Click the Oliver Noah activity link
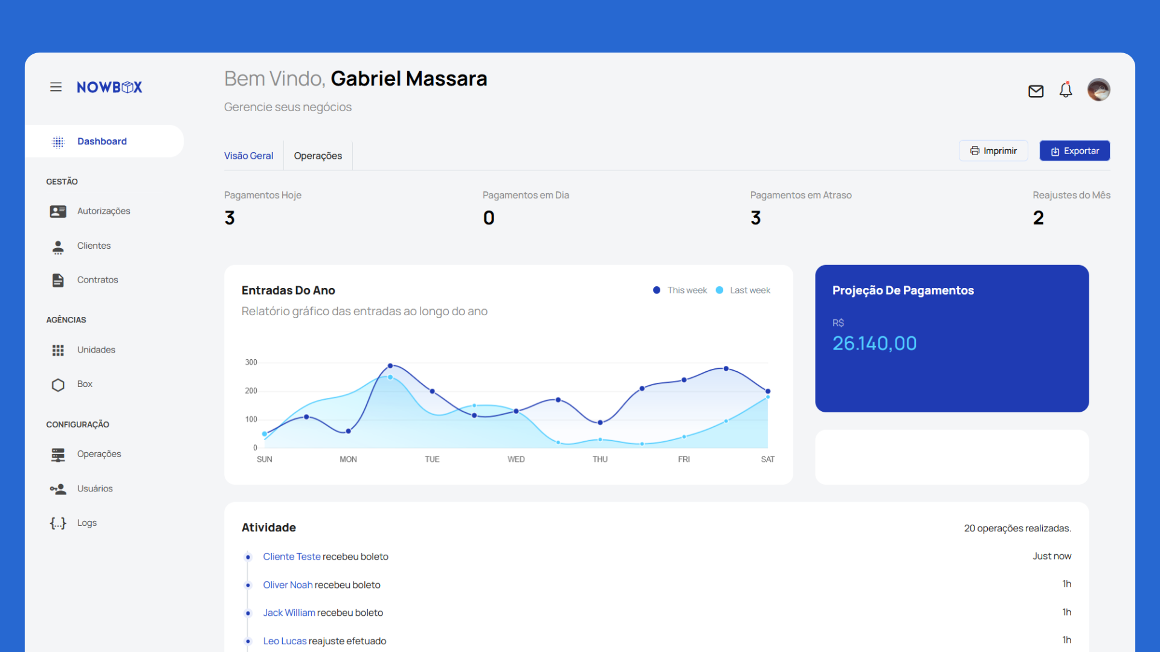 pos(288,585)
